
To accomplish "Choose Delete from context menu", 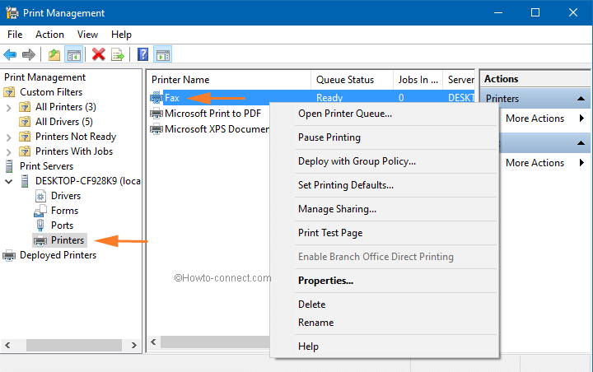I will click(x=384, y=305).
